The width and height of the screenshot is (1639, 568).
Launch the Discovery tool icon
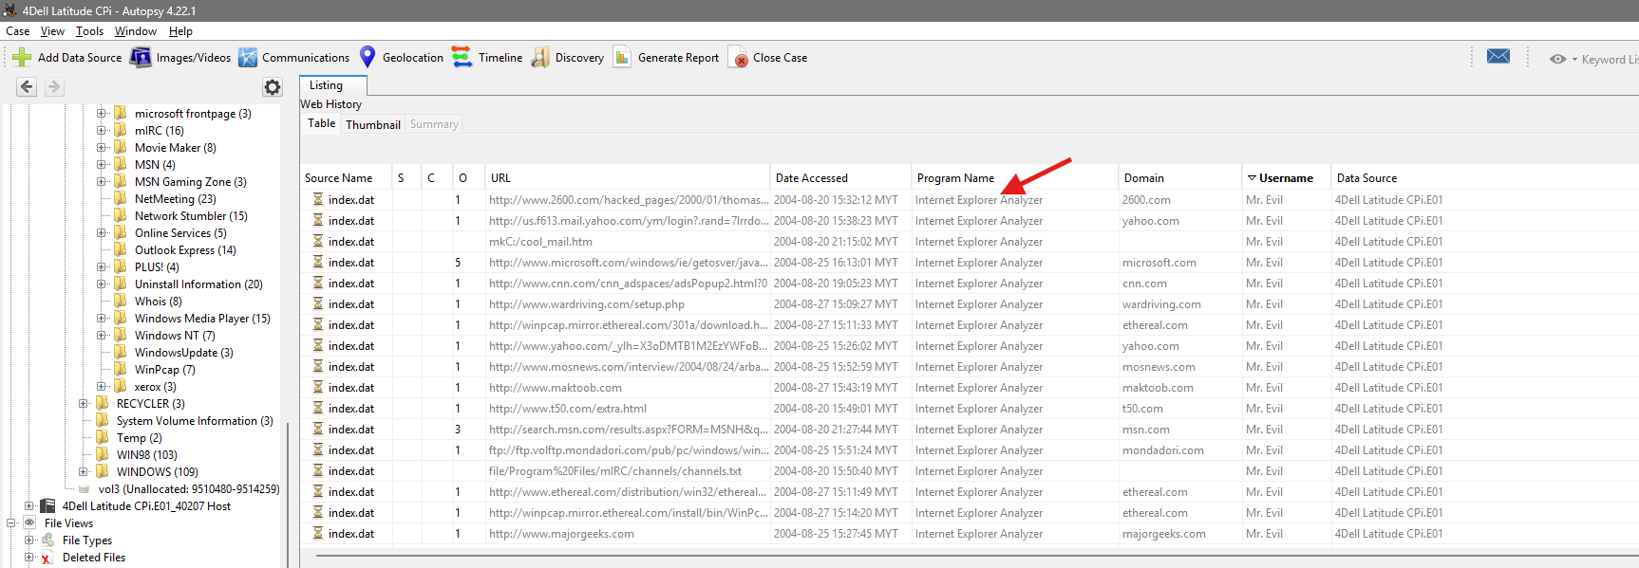[540, 58]
